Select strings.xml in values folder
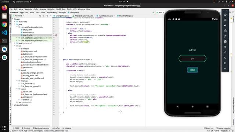The height and width of the screenshot is (132, 235). click(28, 97)
